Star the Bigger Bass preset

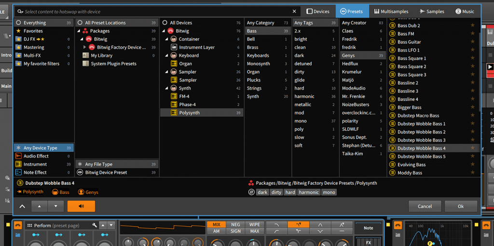click(x=472, y=107)
